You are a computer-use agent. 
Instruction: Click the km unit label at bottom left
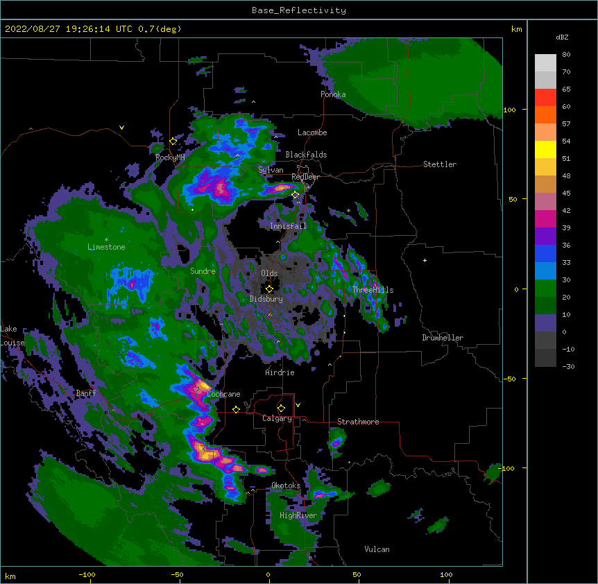pyautogui.click(x=10, y=576)
